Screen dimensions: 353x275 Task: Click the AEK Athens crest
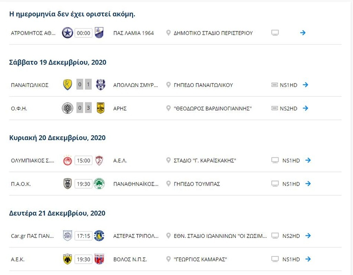click(68, 259)
